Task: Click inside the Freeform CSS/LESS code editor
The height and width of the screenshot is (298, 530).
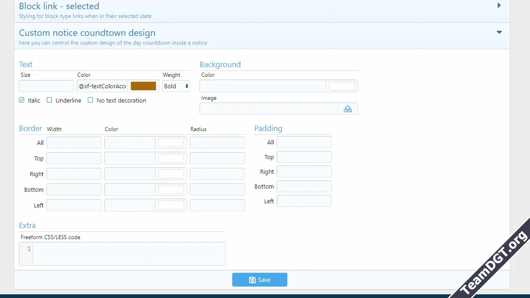Action: pos(129,253)
